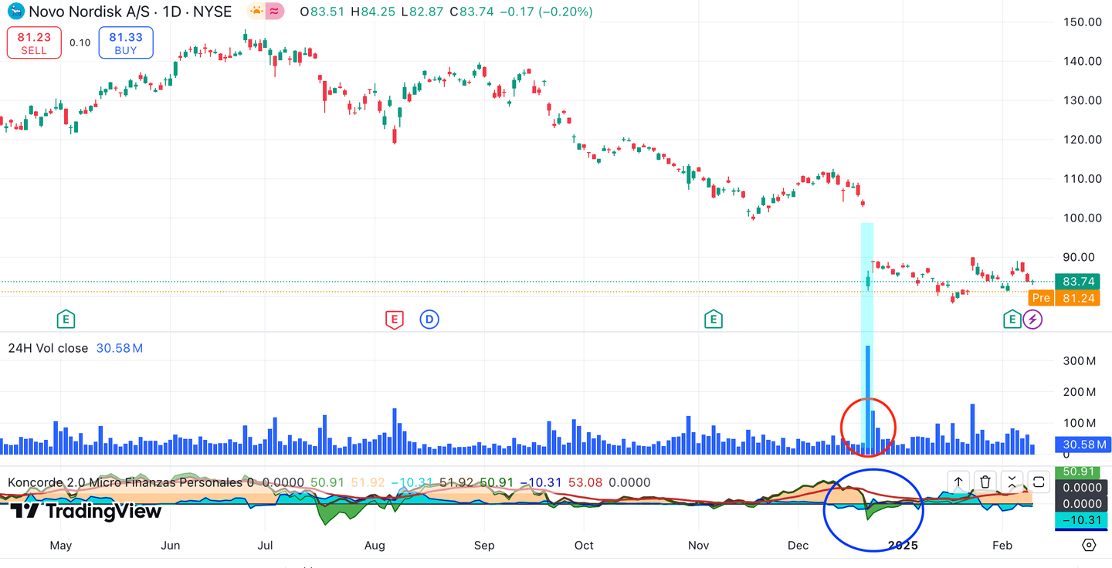
Task: Open the blue D dividend marker
Action: 429,319
